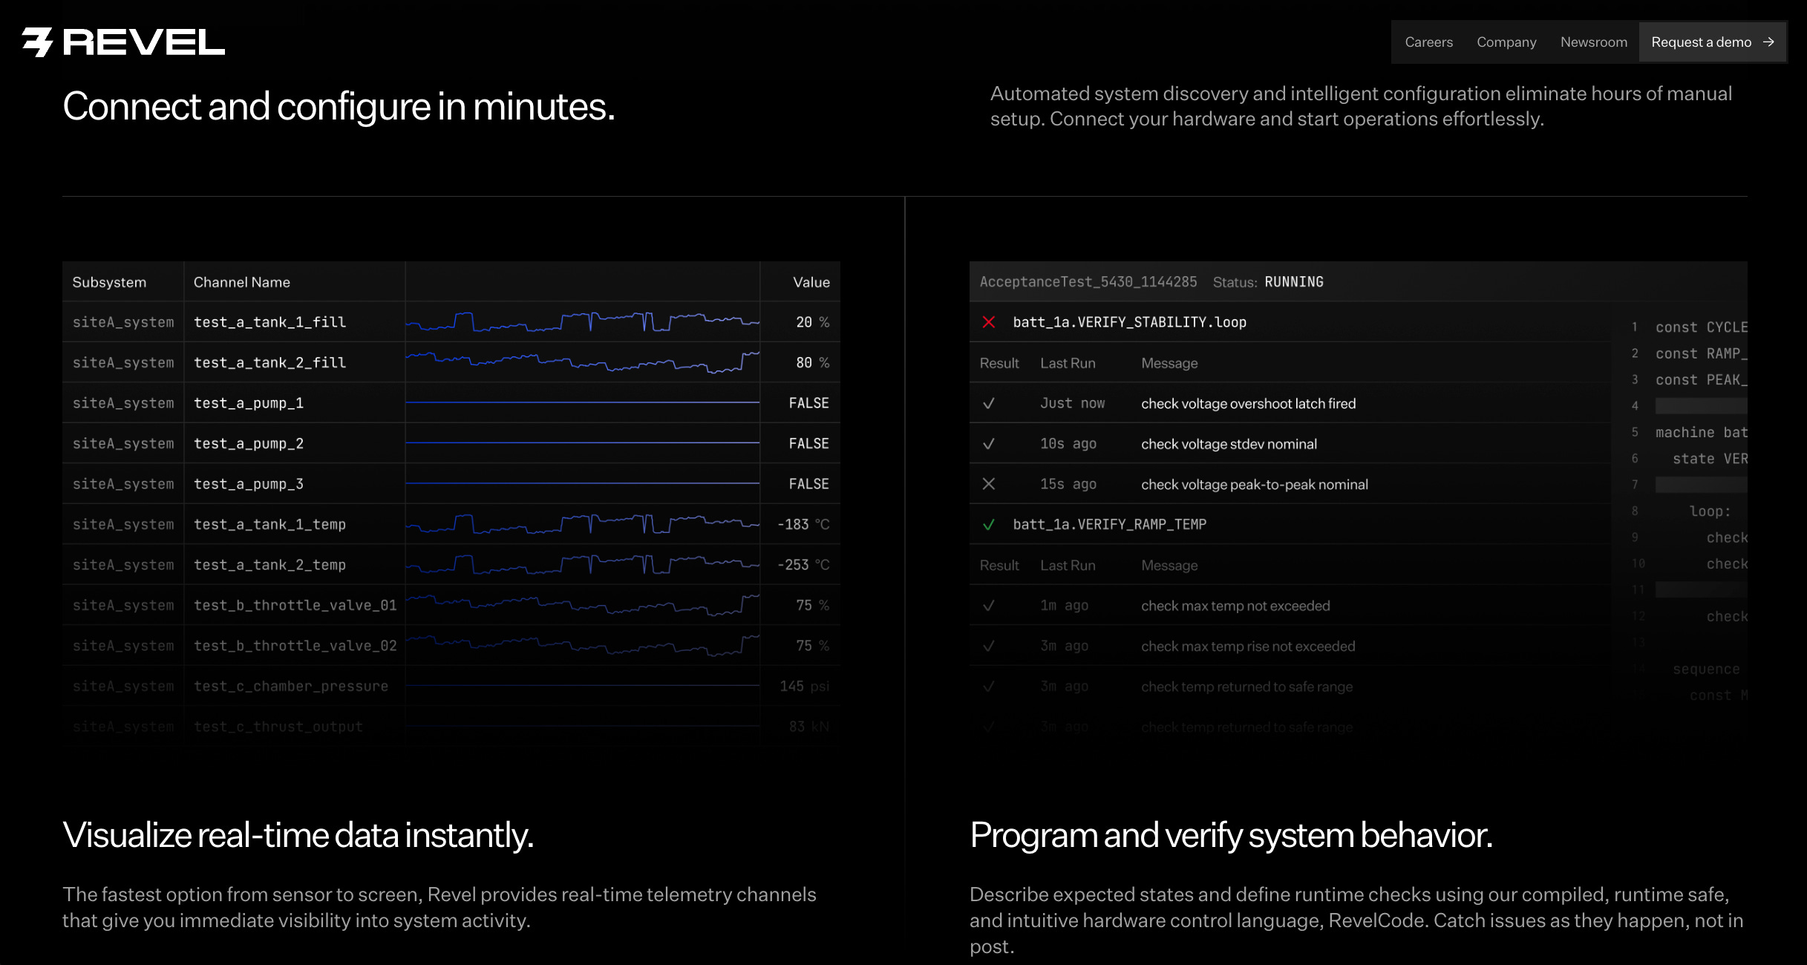Image resolution: width=1807 pixels, height=965 pixels.
Task: Click the Revel logo icon
Action: pos(38,42)
